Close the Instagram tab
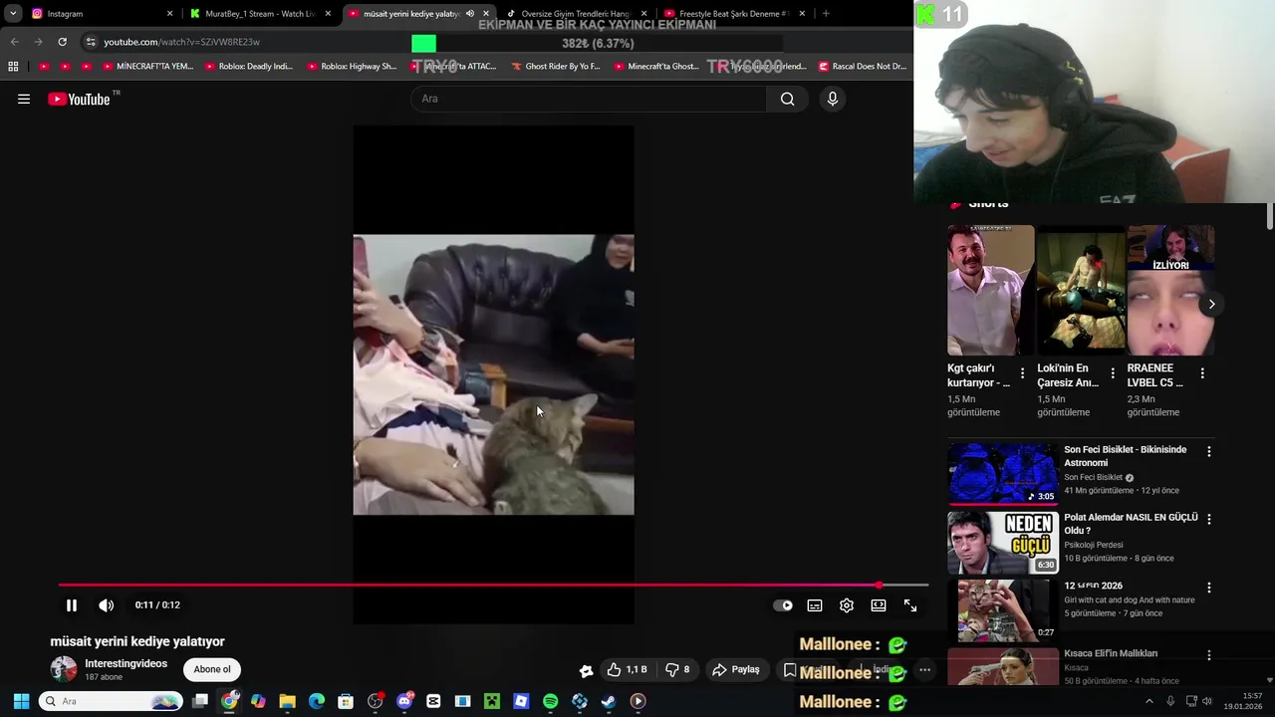1275x717 pixels. coord(169,14)
